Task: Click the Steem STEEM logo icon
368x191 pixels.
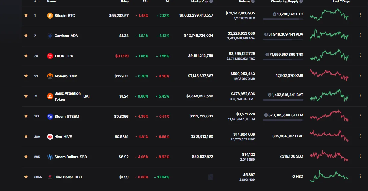Action: coord(50,117)
